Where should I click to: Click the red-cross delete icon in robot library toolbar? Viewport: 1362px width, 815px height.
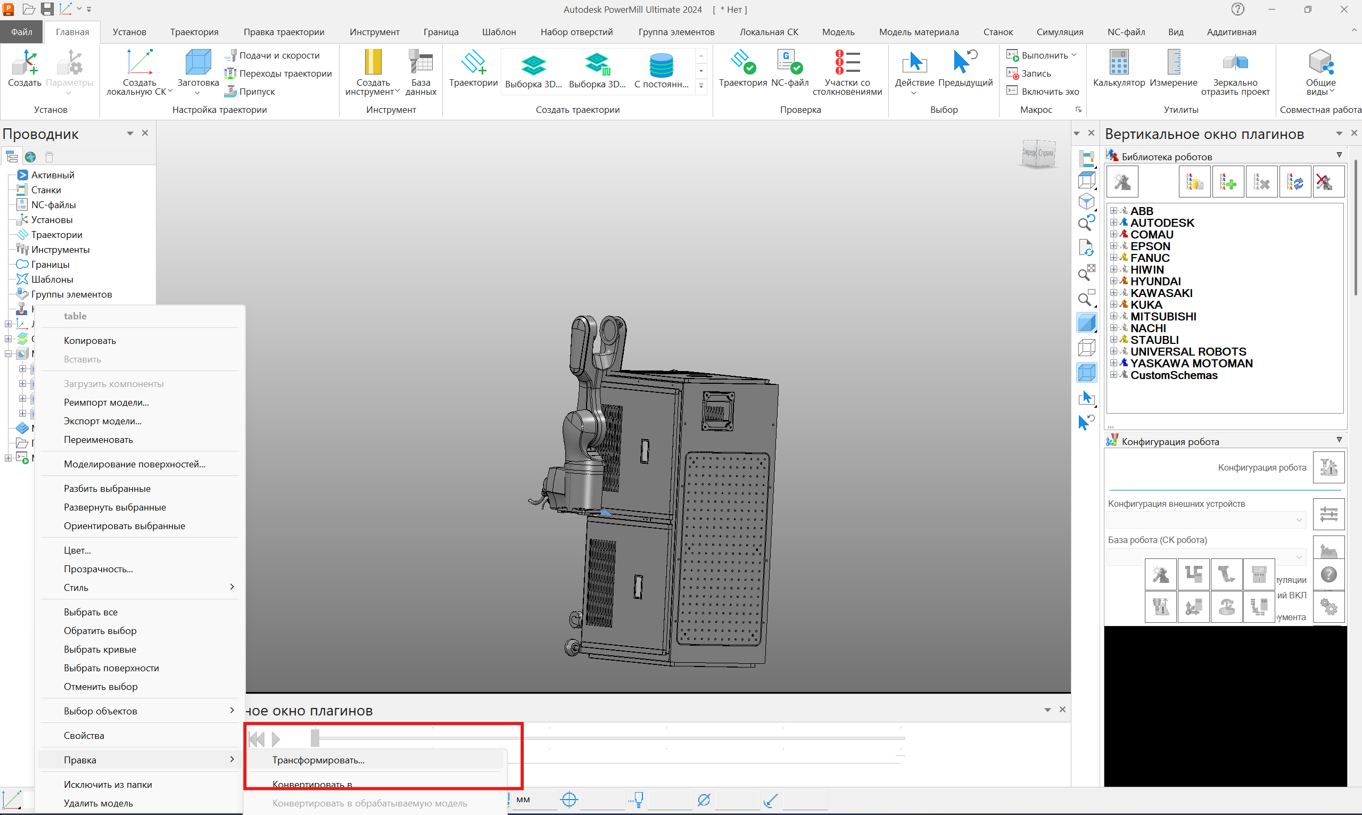pos(1328,182)
